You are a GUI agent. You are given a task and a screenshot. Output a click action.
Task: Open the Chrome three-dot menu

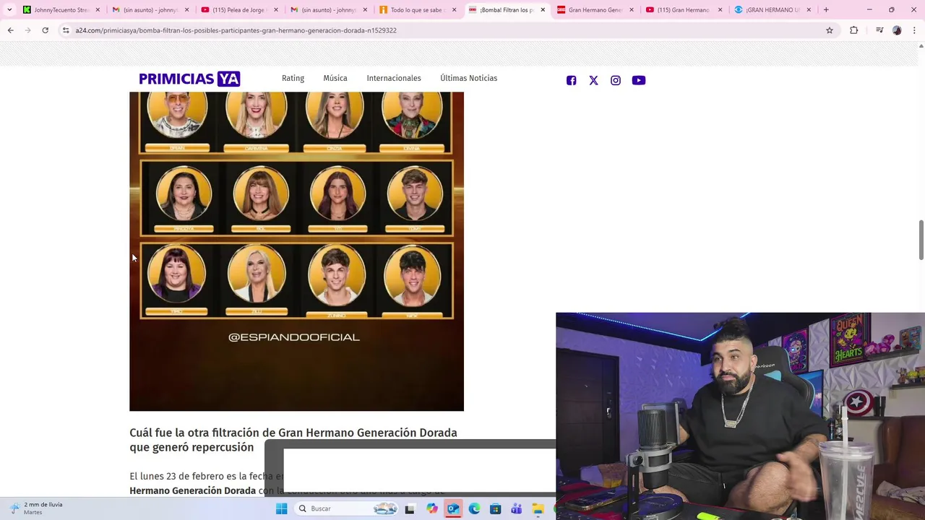point(914,30)
